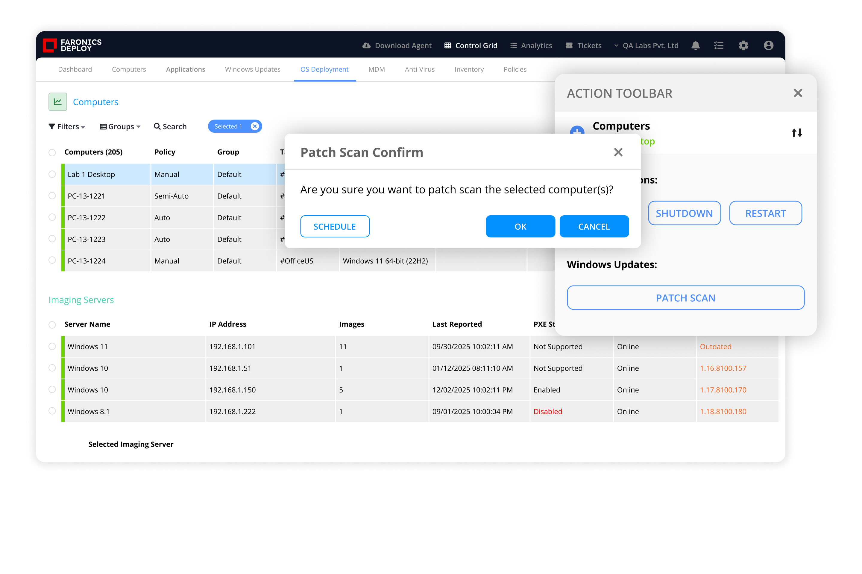Click OK in Patch Scan Confirm

click(x=520, y=227)
